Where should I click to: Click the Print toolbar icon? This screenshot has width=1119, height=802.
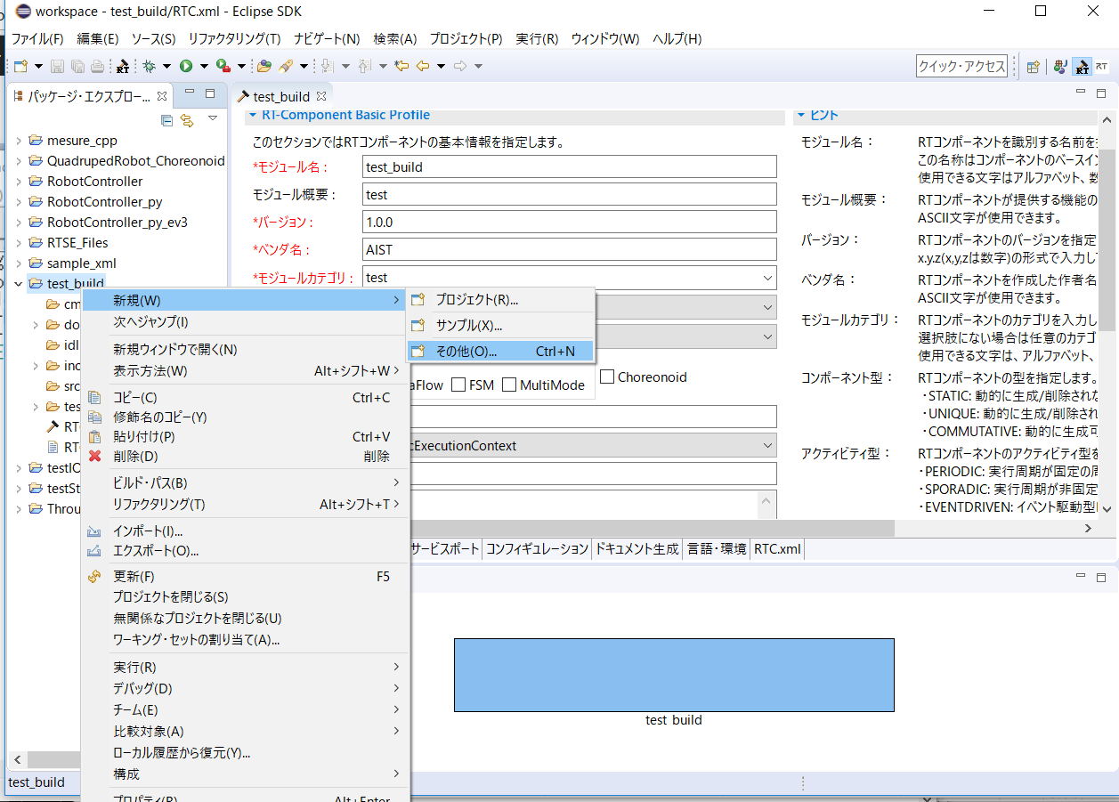coord(97,66)
